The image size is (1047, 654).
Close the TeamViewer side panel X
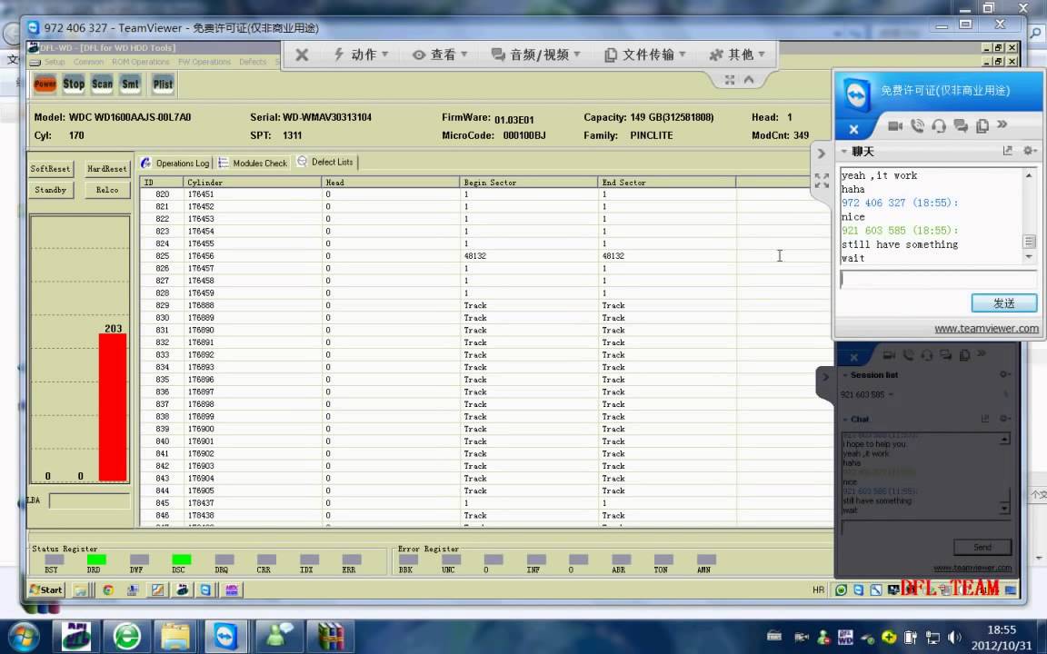[854, 130]
